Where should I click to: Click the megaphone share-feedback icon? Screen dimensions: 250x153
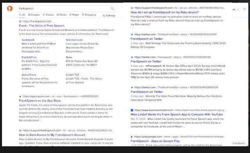[234, 9]
